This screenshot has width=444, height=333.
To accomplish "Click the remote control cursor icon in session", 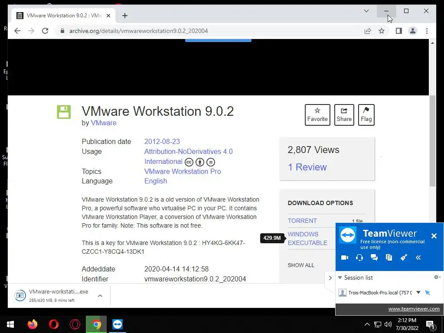I will point(428,293).
